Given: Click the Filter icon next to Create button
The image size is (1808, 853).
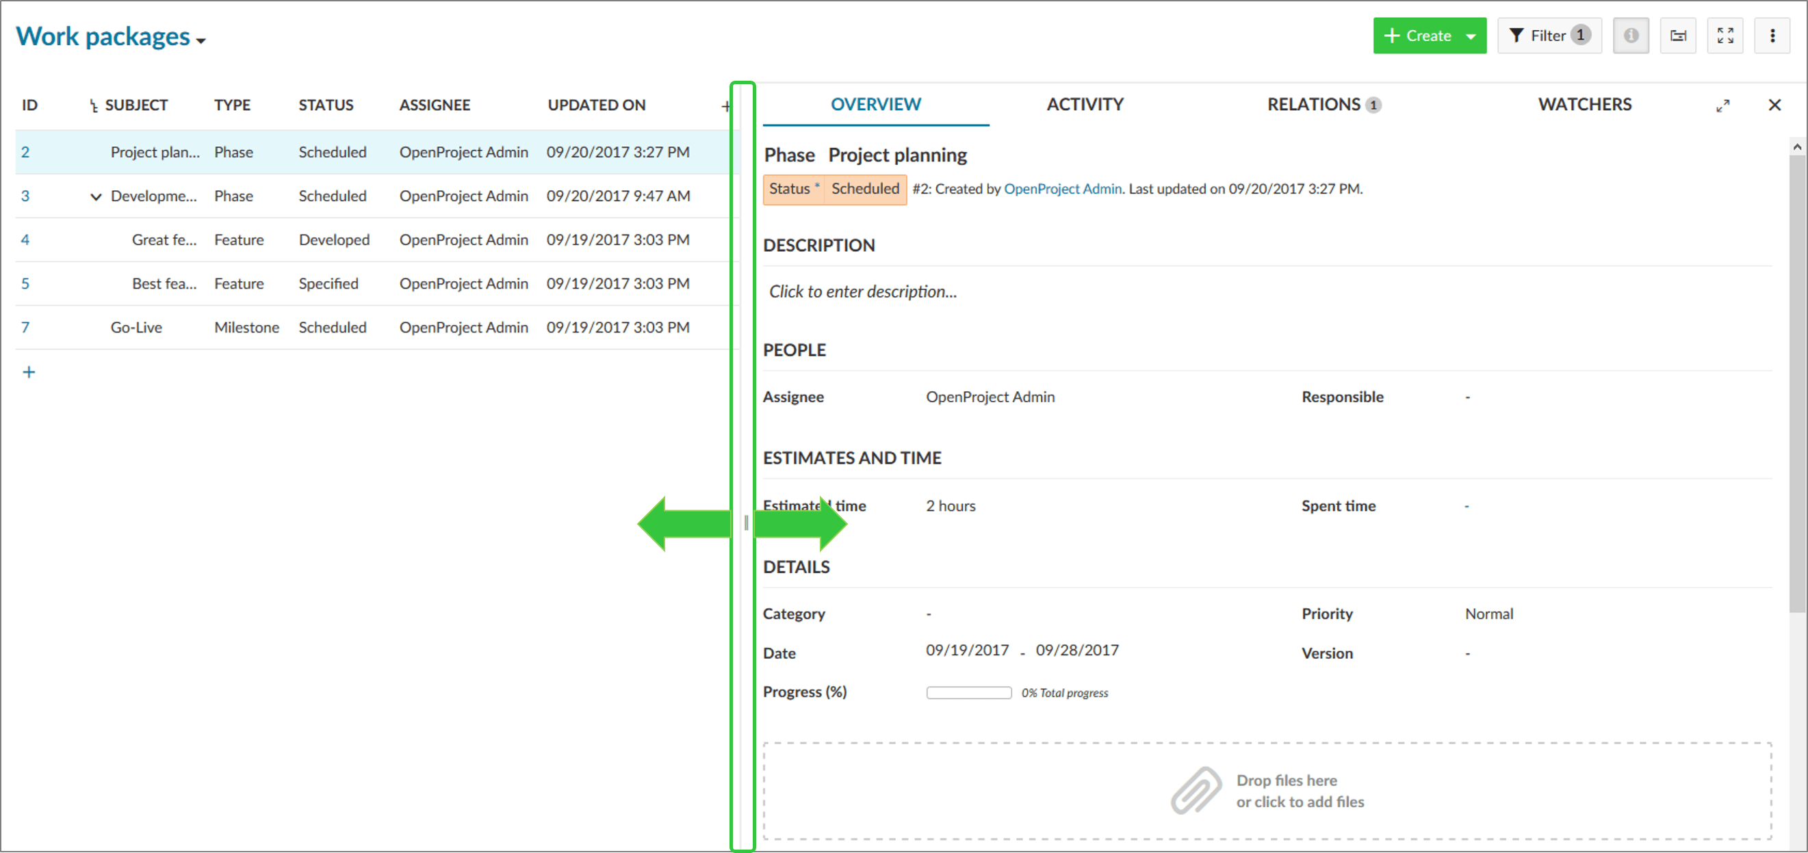Looking at the screenshot, I should 1518,35.
